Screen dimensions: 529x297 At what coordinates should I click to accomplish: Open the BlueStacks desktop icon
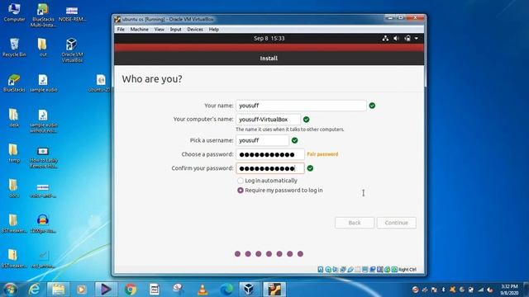[x=14, y=83]
